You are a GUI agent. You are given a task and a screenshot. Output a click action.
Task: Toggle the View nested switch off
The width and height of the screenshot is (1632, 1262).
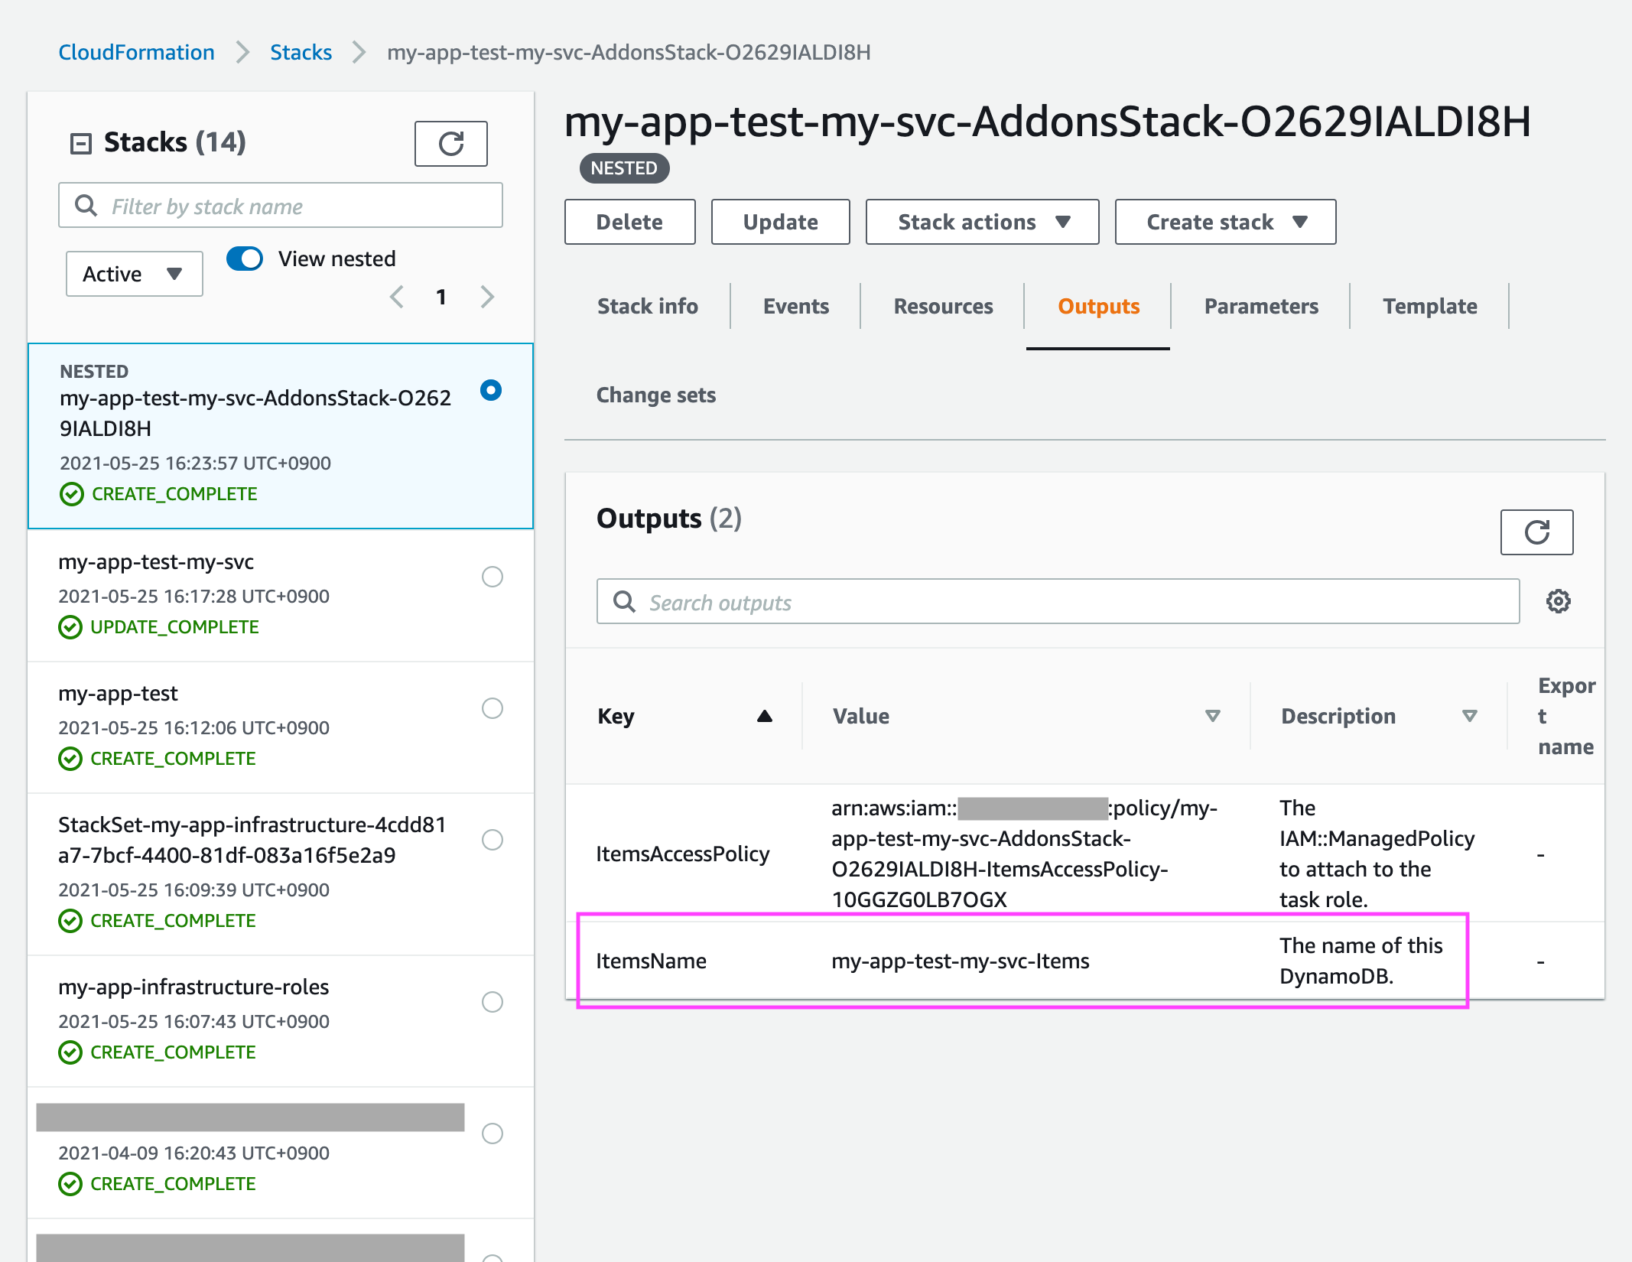(x=245, y=259)
